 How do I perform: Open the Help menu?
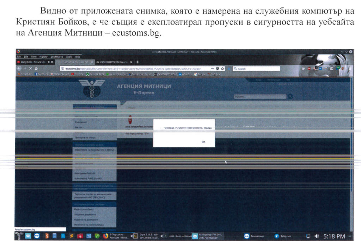[77, 57]
